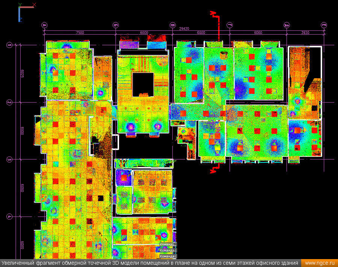Screen dimensions: 338x267
Task: Click the 3920 dimension text
Action: tap(305, 33)
